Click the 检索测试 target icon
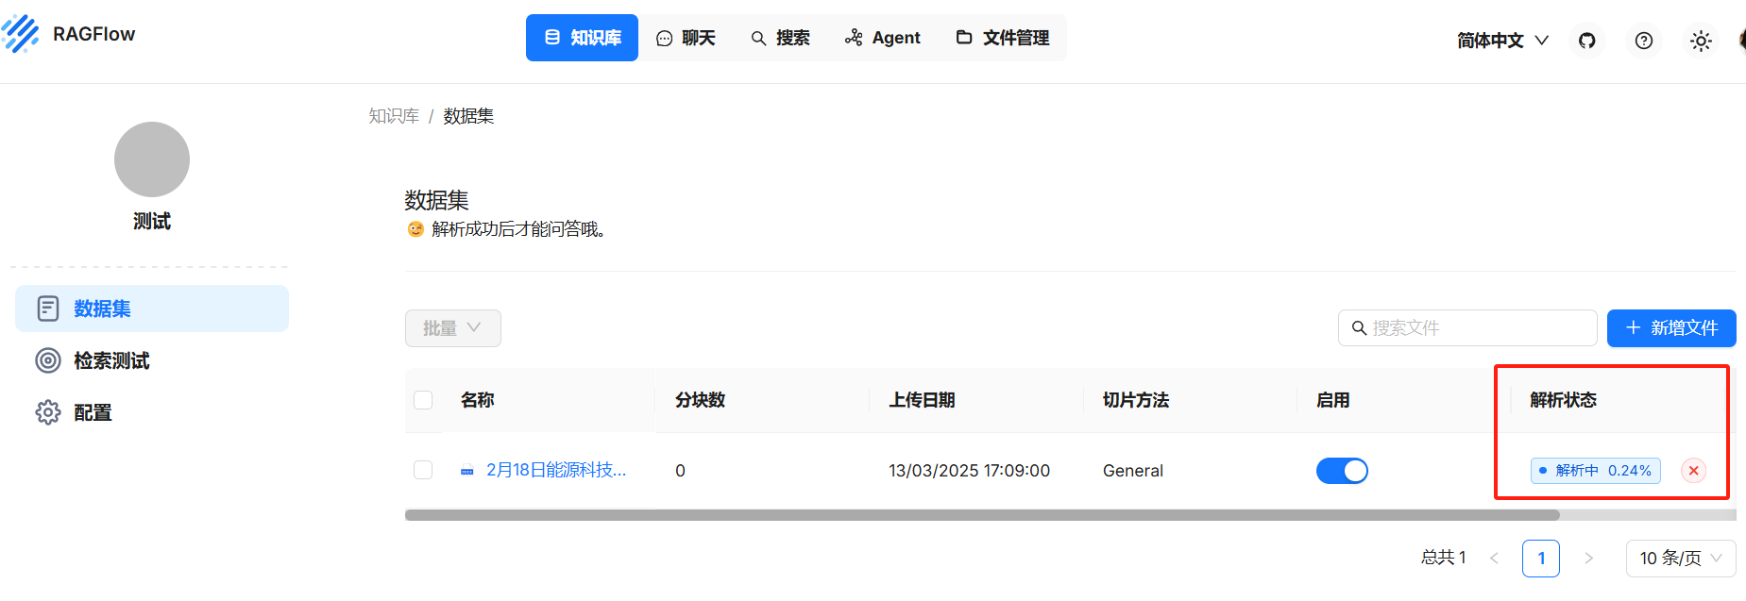1746x601 pixels. tap(48, 360)
